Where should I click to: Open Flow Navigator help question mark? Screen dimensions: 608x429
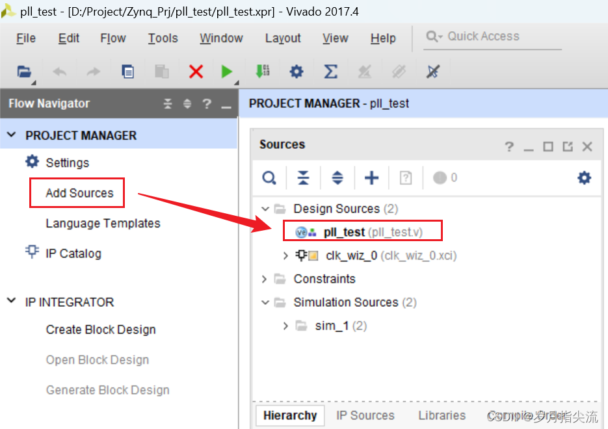[207, 103]
